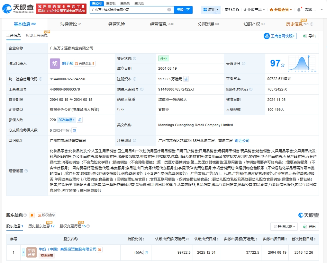This screenshot has width=327, height=263.
Task: Click the orange alert bell beside 股东信息
Action: [x=32, y=215]
